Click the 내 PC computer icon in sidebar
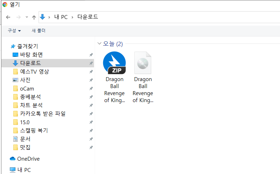The height and width of the screenshot is (174, 280). 13,170
